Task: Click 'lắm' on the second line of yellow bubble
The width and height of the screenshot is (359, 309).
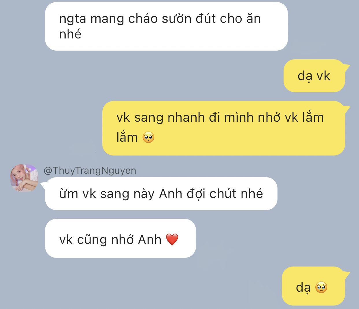Action: click(x=127, y=137)
